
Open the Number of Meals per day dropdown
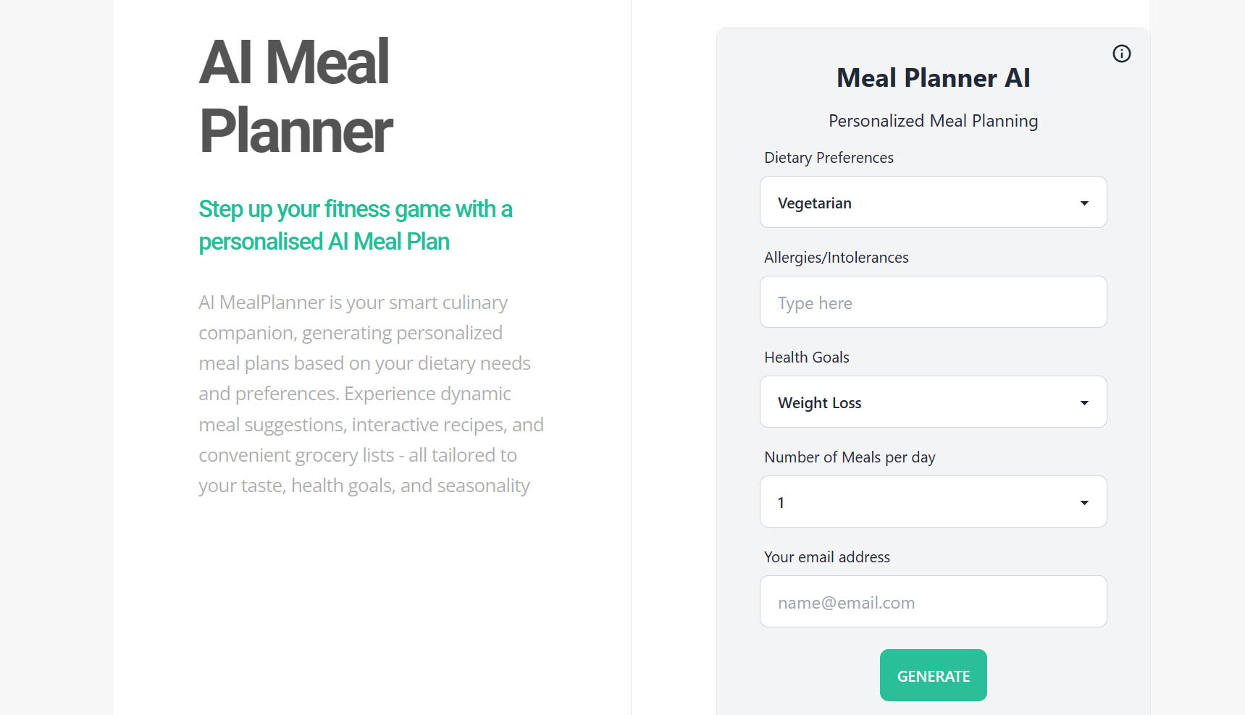click(920, 502)
